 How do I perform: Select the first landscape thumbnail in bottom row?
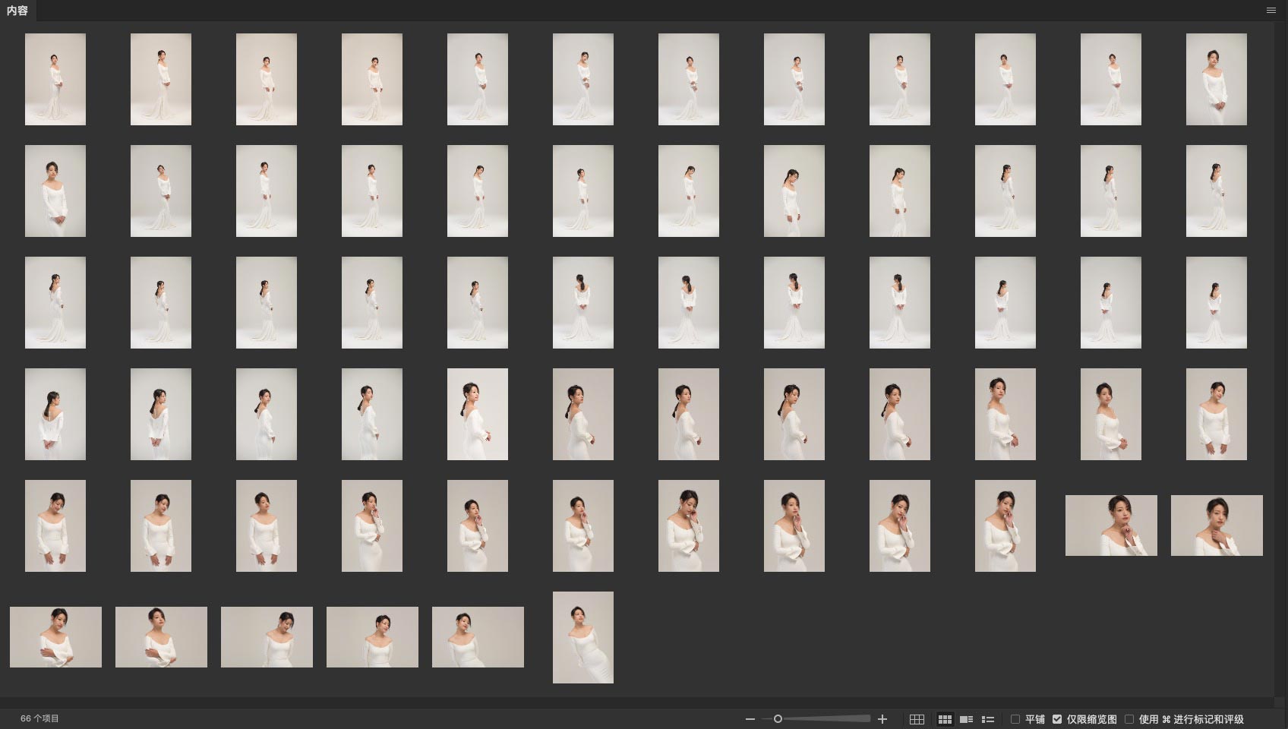[x=55, y=637]
